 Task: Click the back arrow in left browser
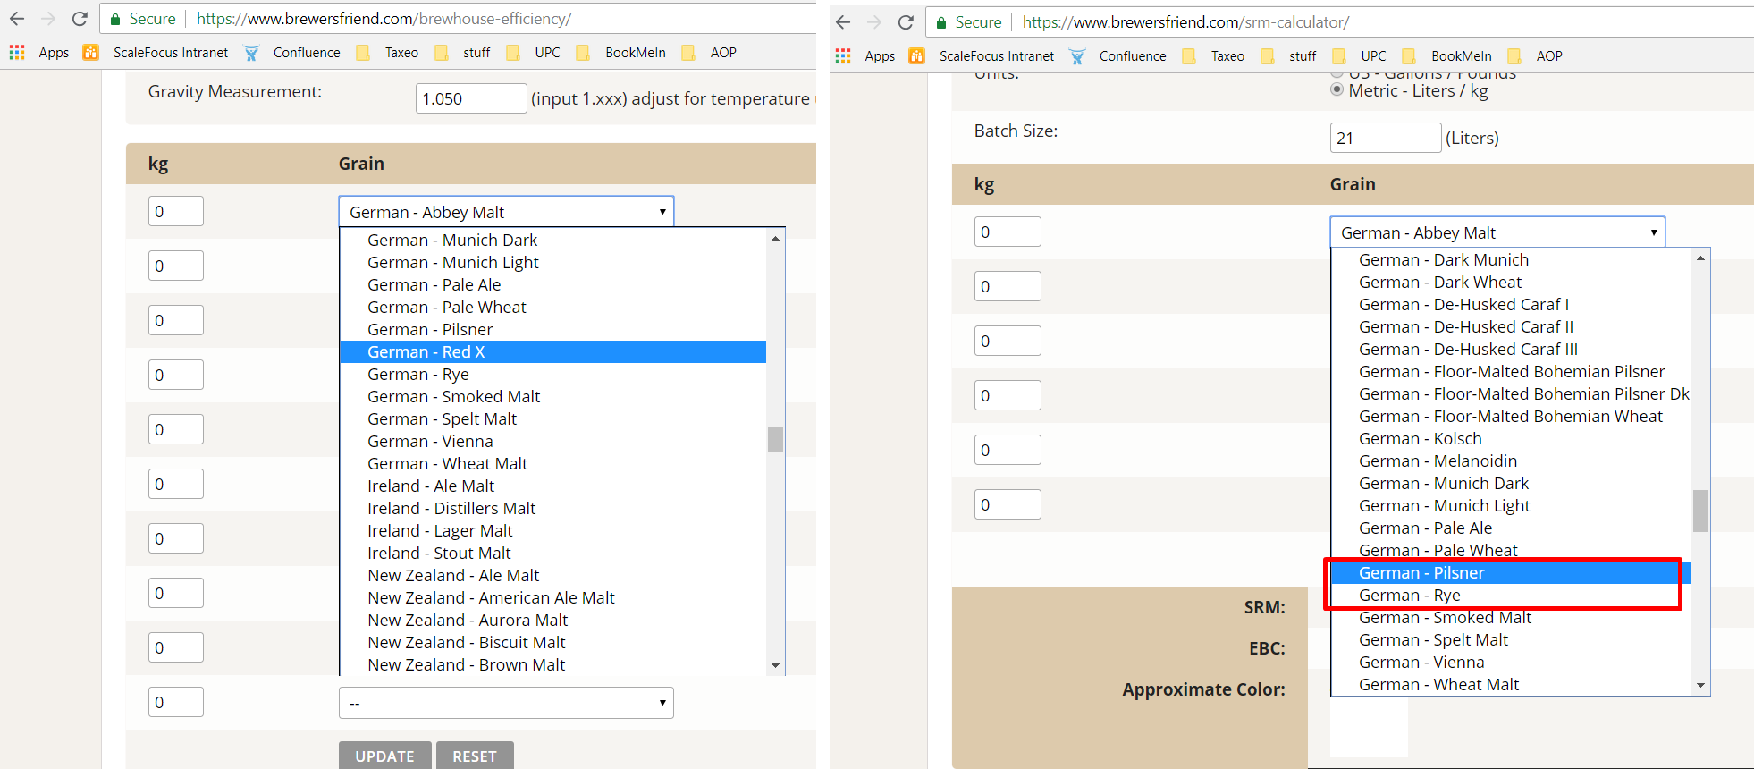coord(17,19)
